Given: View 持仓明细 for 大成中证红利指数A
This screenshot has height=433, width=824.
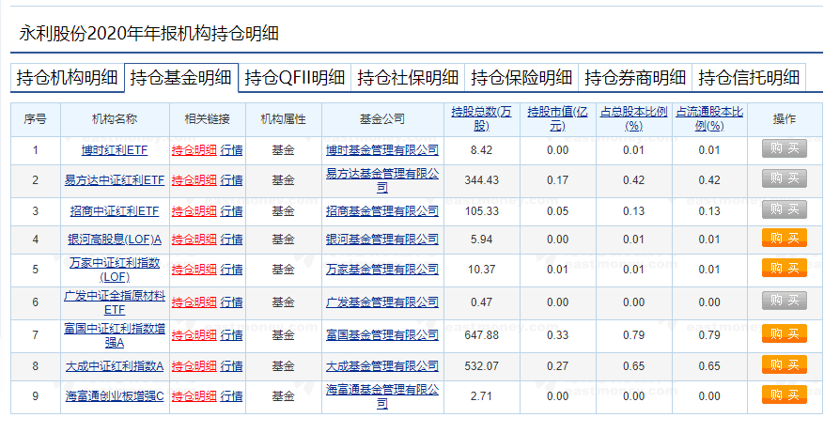Looking at the screenshot, I should 194,366.
